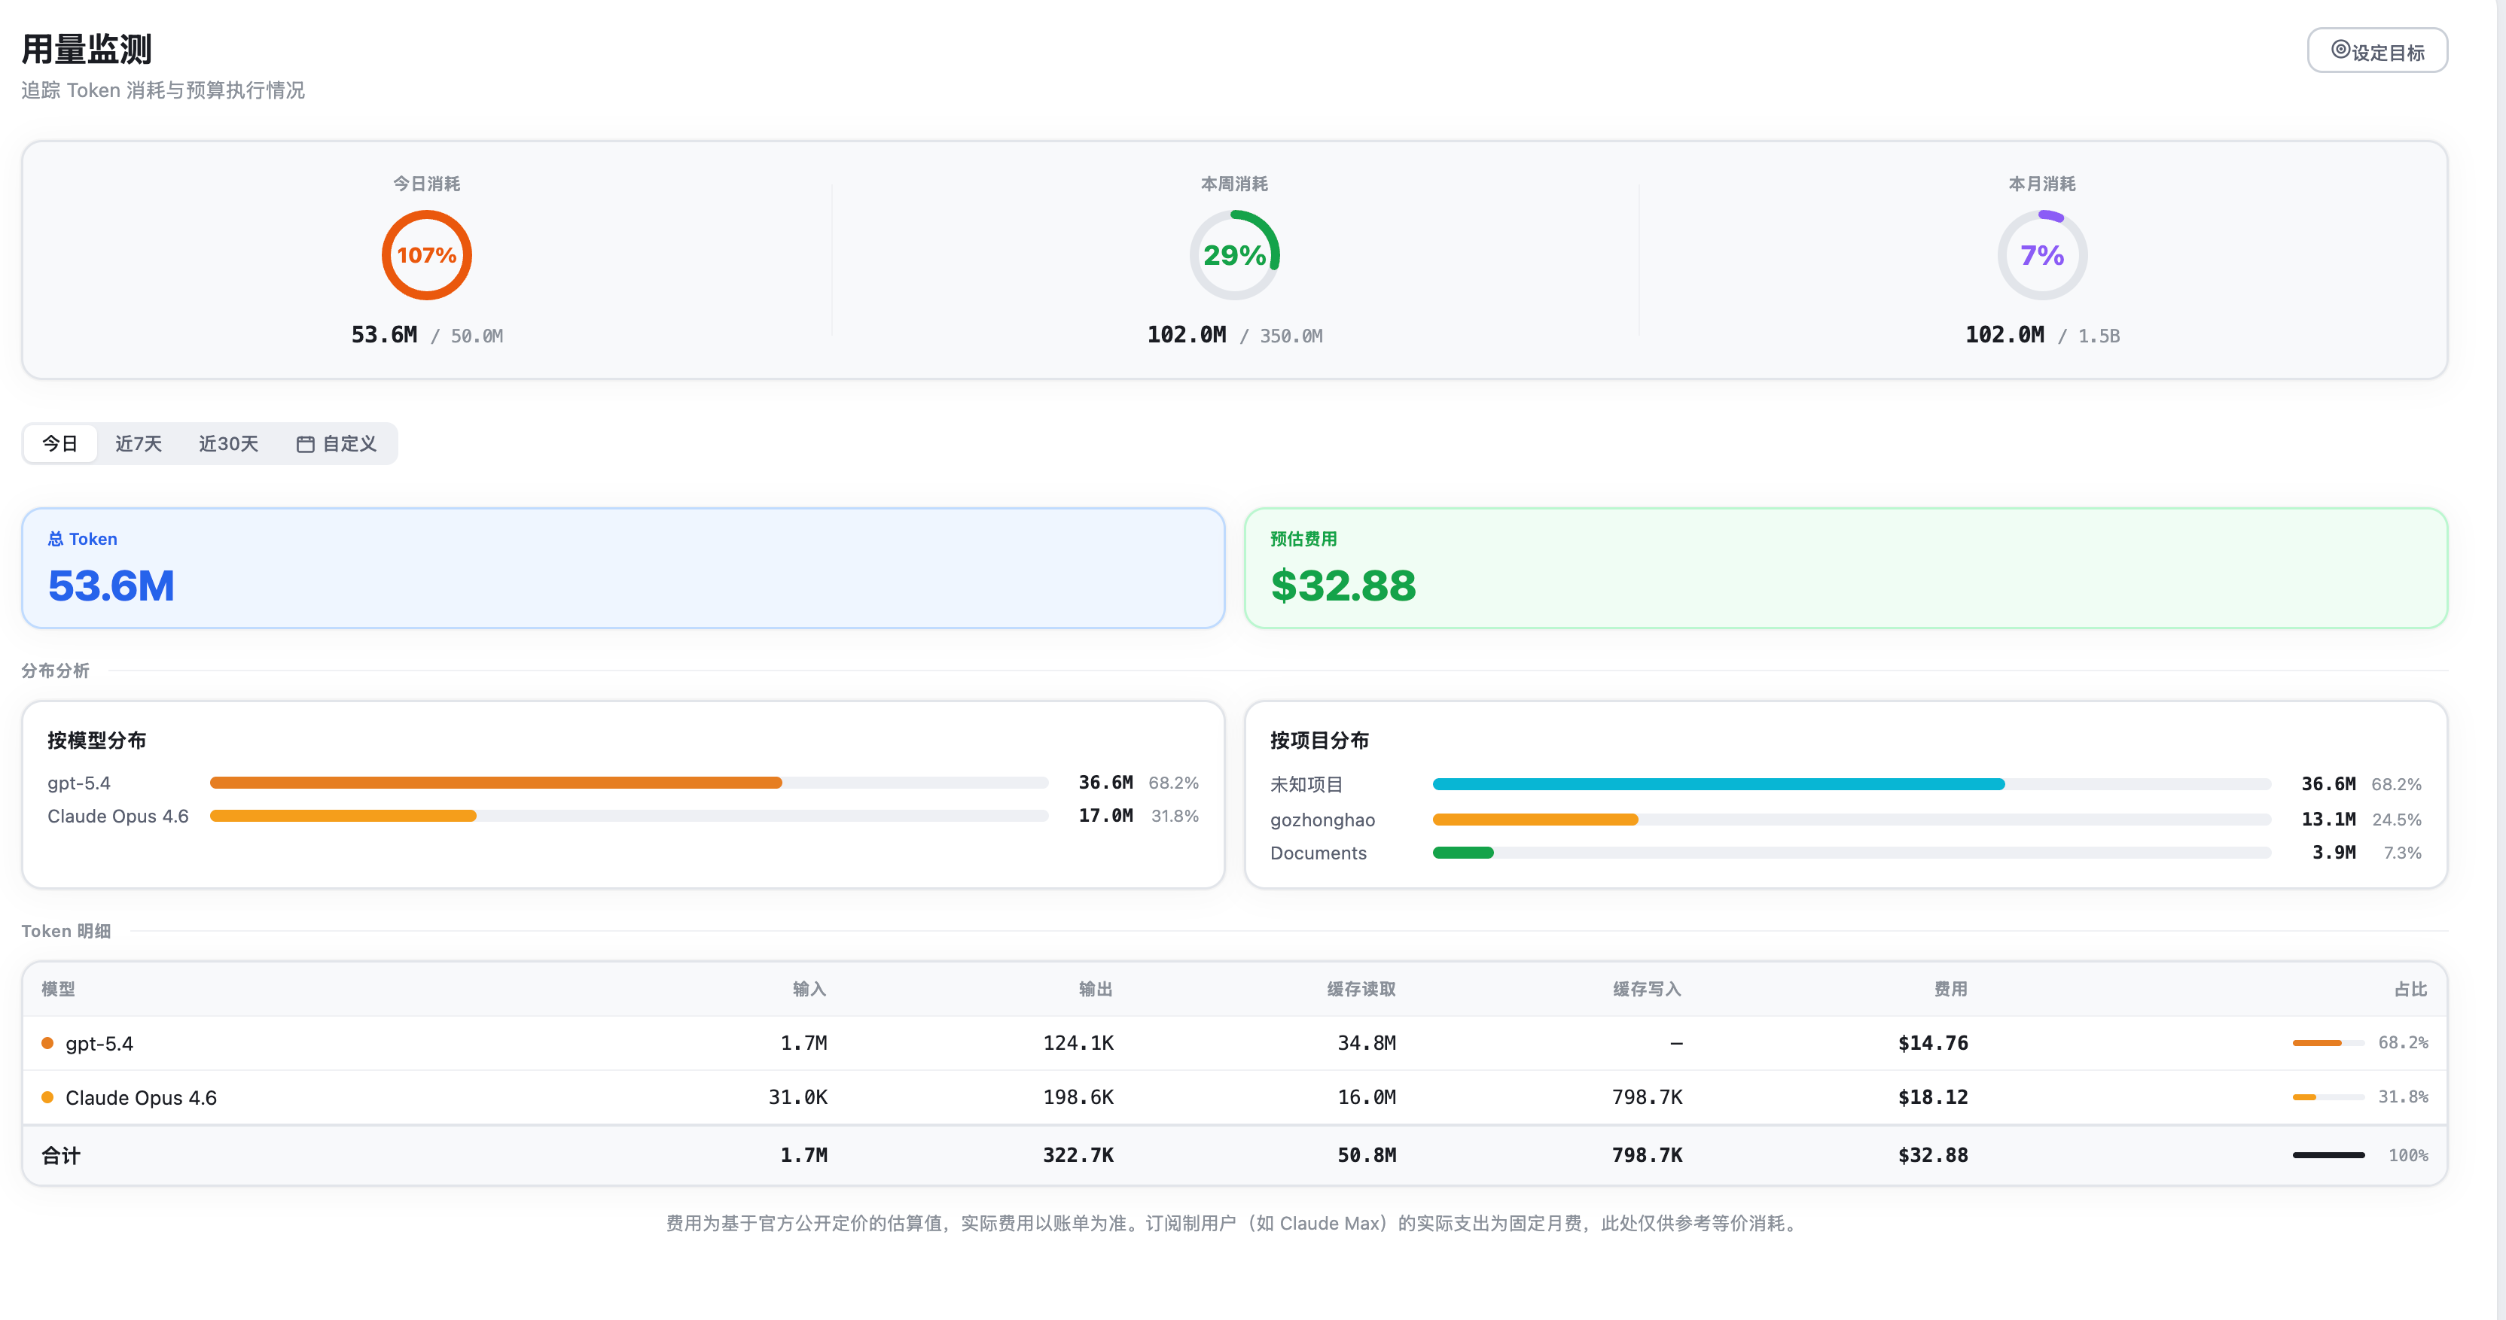Click the 107% daily usage ring
This screenshot has height=1320, width=2506.
(426, 254)
